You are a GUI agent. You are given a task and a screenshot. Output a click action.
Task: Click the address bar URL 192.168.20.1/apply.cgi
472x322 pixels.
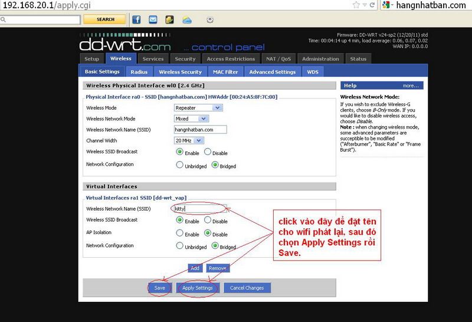(47, 5)
